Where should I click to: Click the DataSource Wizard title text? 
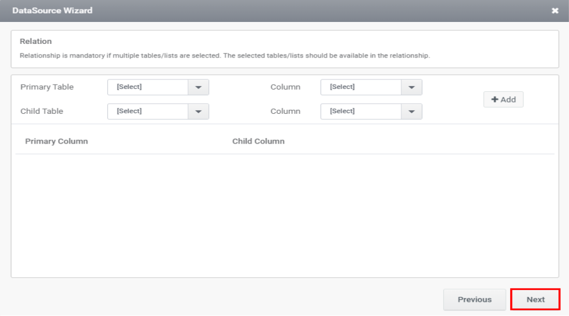[52, 11]
